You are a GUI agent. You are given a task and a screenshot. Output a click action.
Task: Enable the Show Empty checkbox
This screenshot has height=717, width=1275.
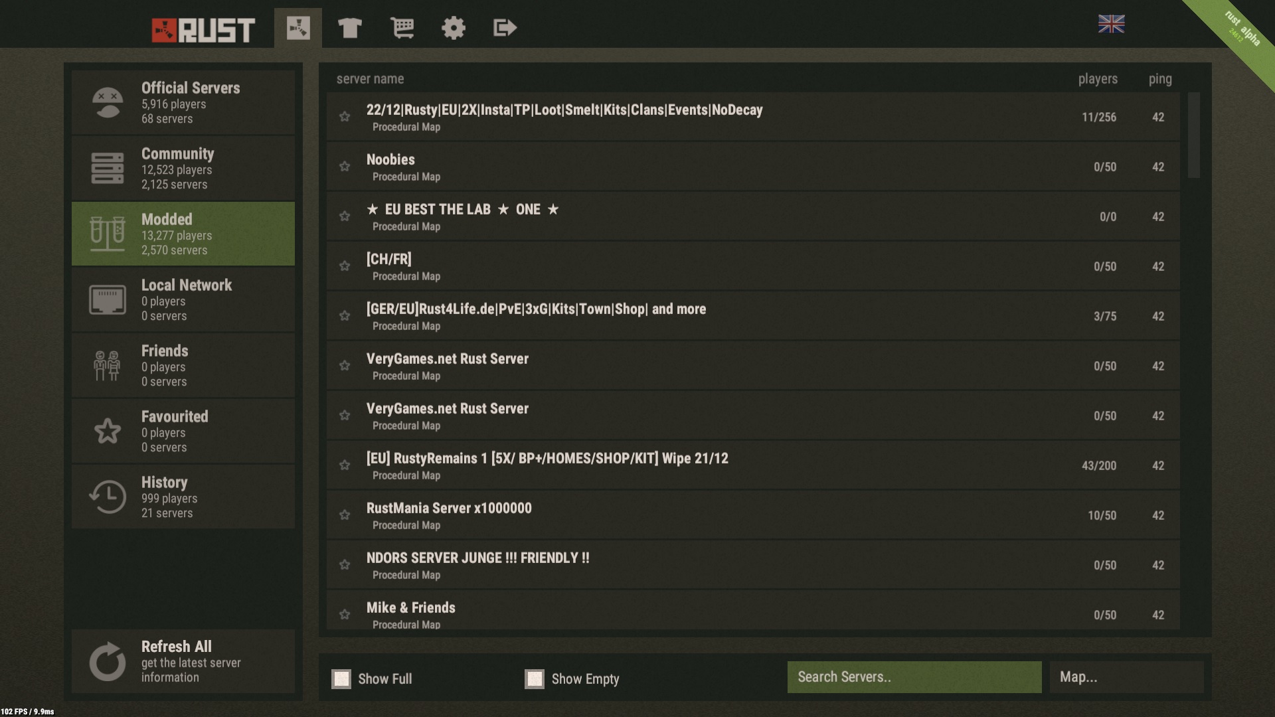coord(535,678)
